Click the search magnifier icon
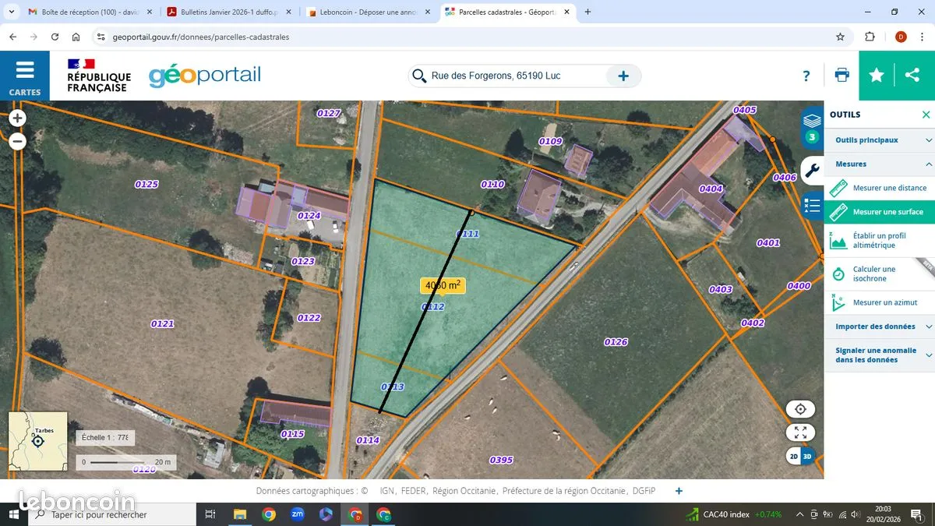Viewport: 935px width, 526px height. click(x=419, y=76)
